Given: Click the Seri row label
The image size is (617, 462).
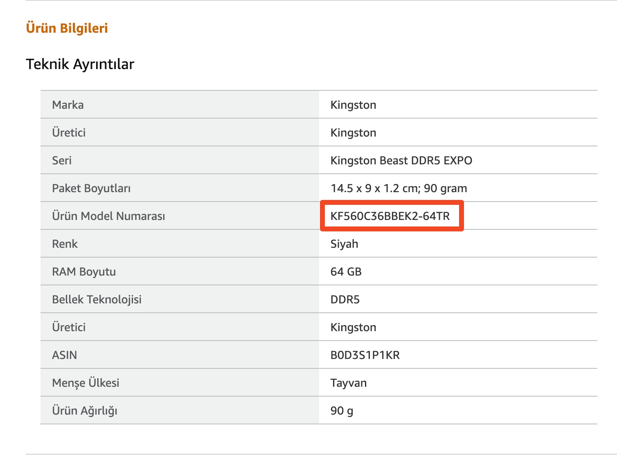Looking at the screenshot, I should [x=62, y=160].
